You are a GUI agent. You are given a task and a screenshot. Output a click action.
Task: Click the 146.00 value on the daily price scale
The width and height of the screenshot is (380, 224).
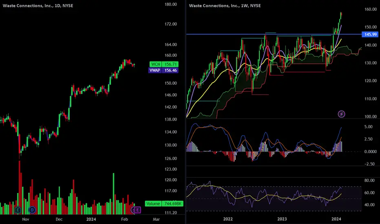tap(170, 95)
